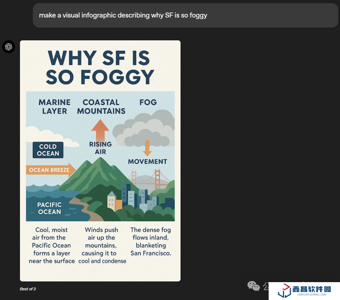Click the orange Rising Air up arrow

[100, 130]
